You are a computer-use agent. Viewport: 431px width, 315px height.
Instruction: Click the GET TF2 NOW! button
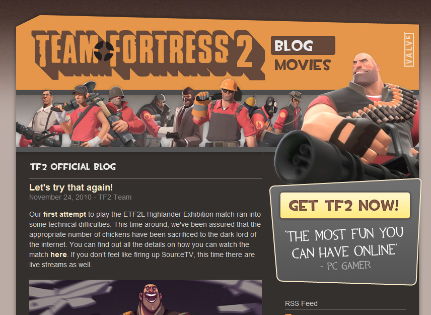coord(345,206)
